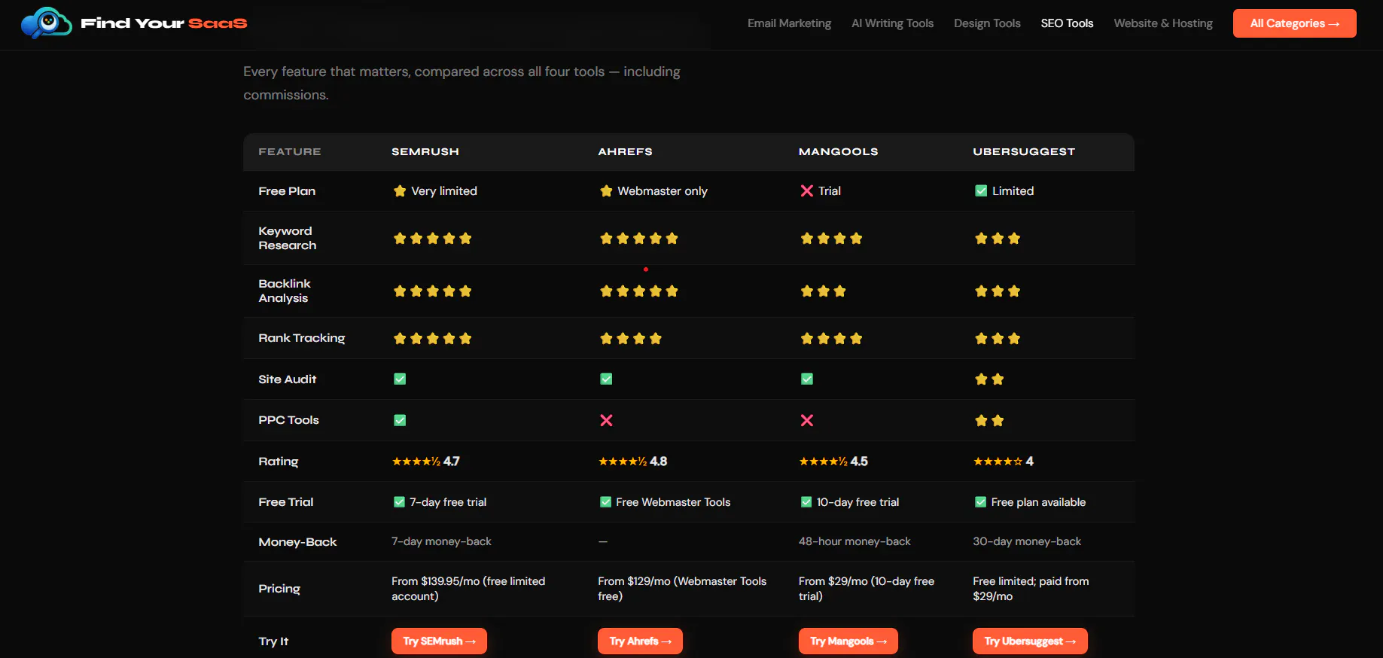Click Ahrefs' PPC Tools red X

point(606,420)
